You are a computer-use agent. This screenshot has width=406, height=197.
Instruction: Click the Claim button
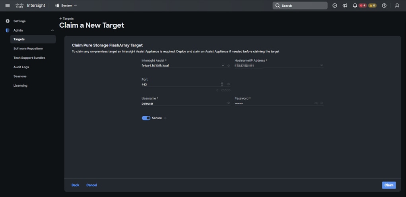click(389, 185)
